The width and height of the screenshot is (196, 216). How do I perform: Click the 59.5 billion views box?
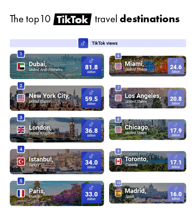91,98
